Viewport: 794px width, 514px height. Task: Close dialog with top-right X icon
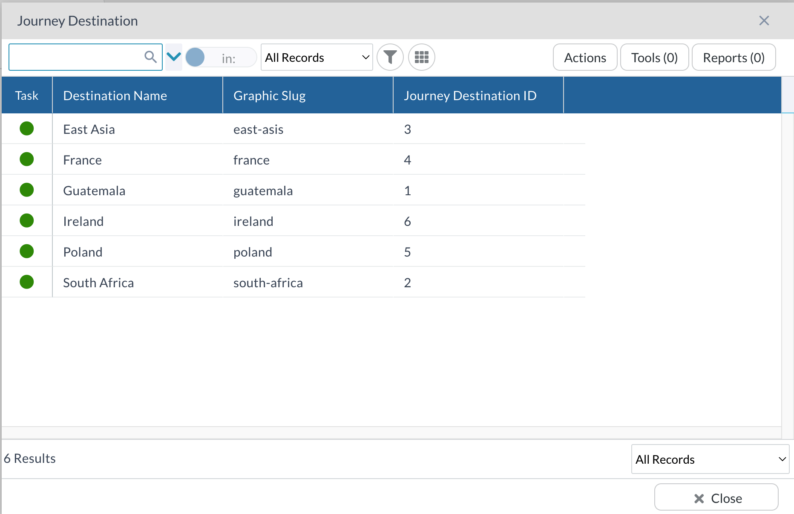[x=764, y=20]
